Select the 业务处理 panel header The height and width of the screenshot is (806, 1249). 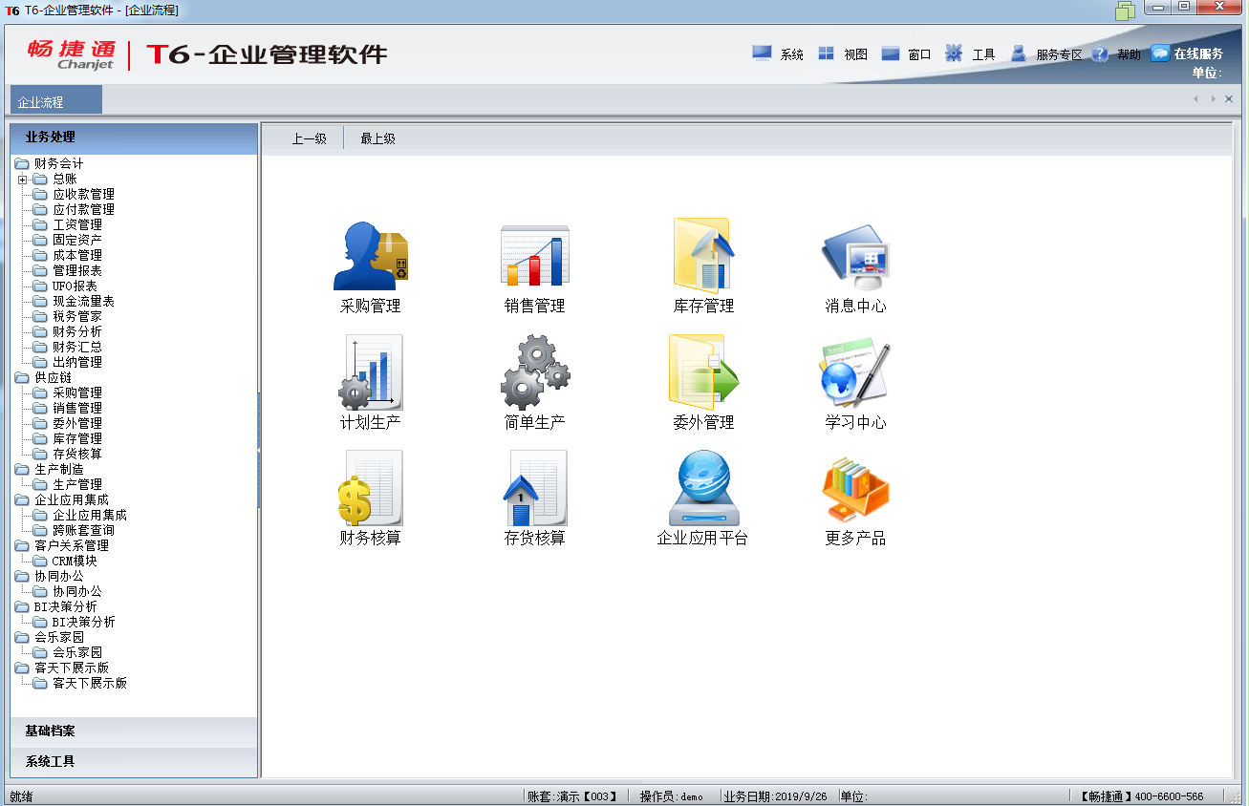click(x=134, y=138)
